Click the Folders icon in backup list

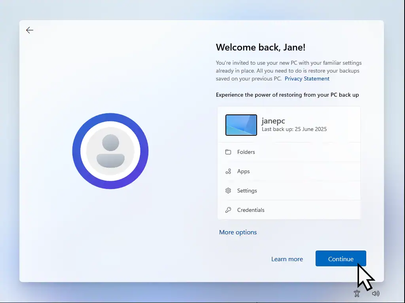pos(228,152)
